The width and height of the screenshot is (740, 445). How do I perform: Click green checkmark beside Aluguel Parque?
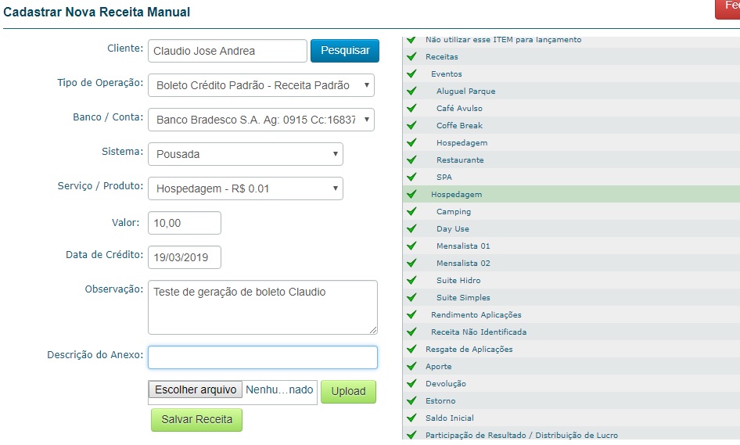click(411, 92)
